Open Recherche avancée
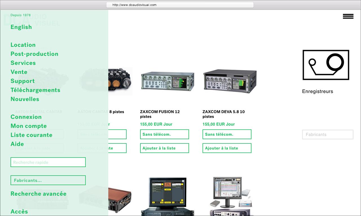 [x=38, y=194]
